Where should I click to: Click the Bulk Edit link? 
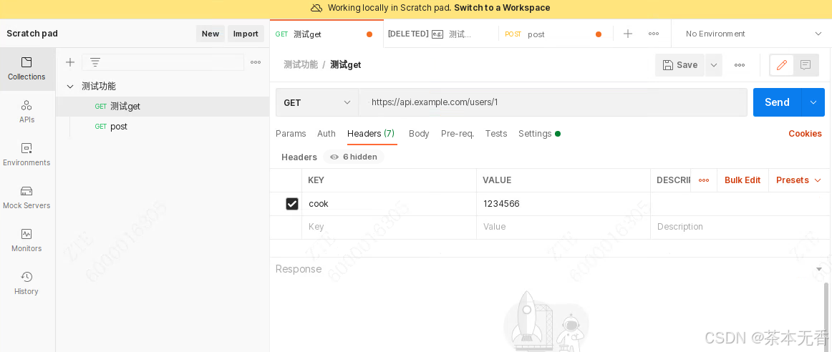[742, 180]
